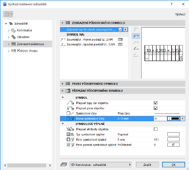Click the layer icon beside Konstrukce - schodiště

point(64,164)
